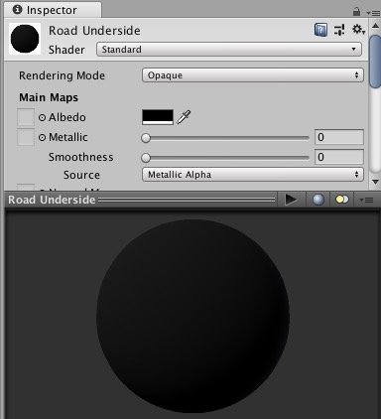Open the material help reference icon
The image size is (381, 419).
point(320,30)
